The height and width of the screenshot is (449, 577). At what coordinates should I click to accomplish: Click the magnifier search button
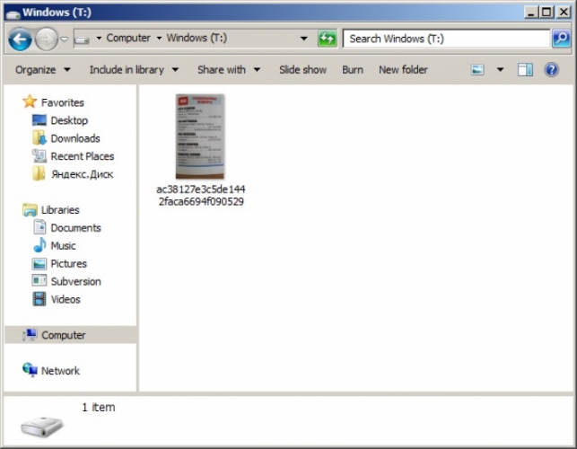[x=561, y=39]
